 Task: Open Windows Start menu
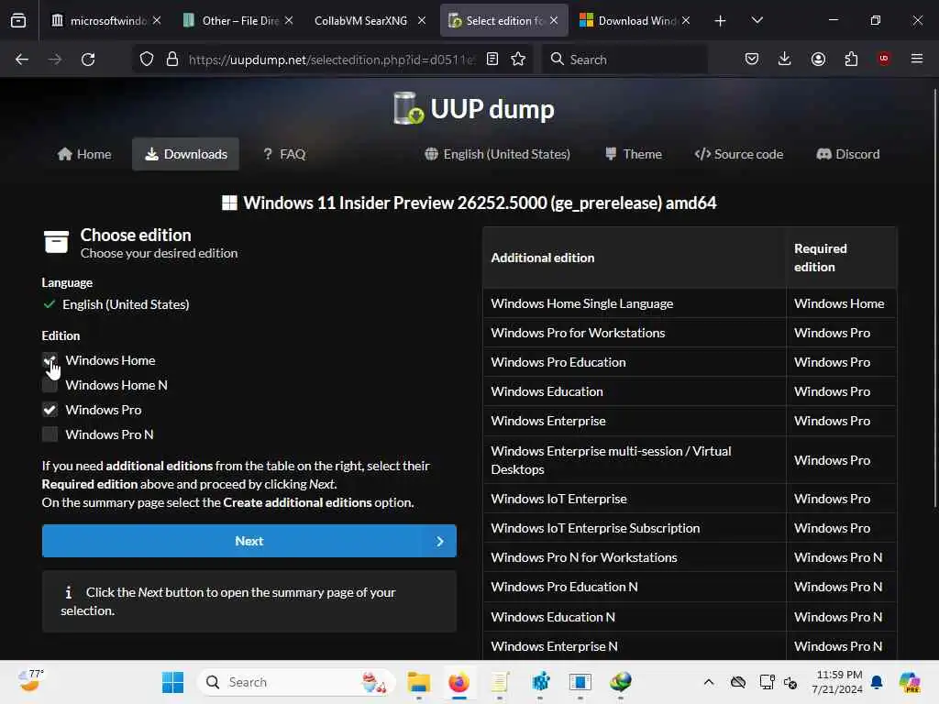(173, 682)
